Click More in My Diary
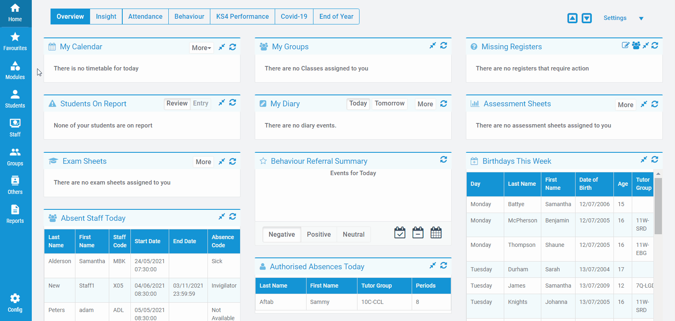 [425, 104]
